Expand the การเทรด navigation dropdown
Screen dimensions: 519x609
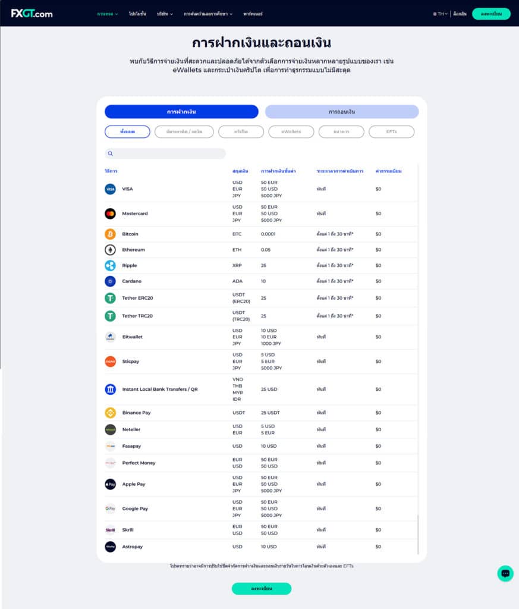pyautogui.click(x=108, y=14)
